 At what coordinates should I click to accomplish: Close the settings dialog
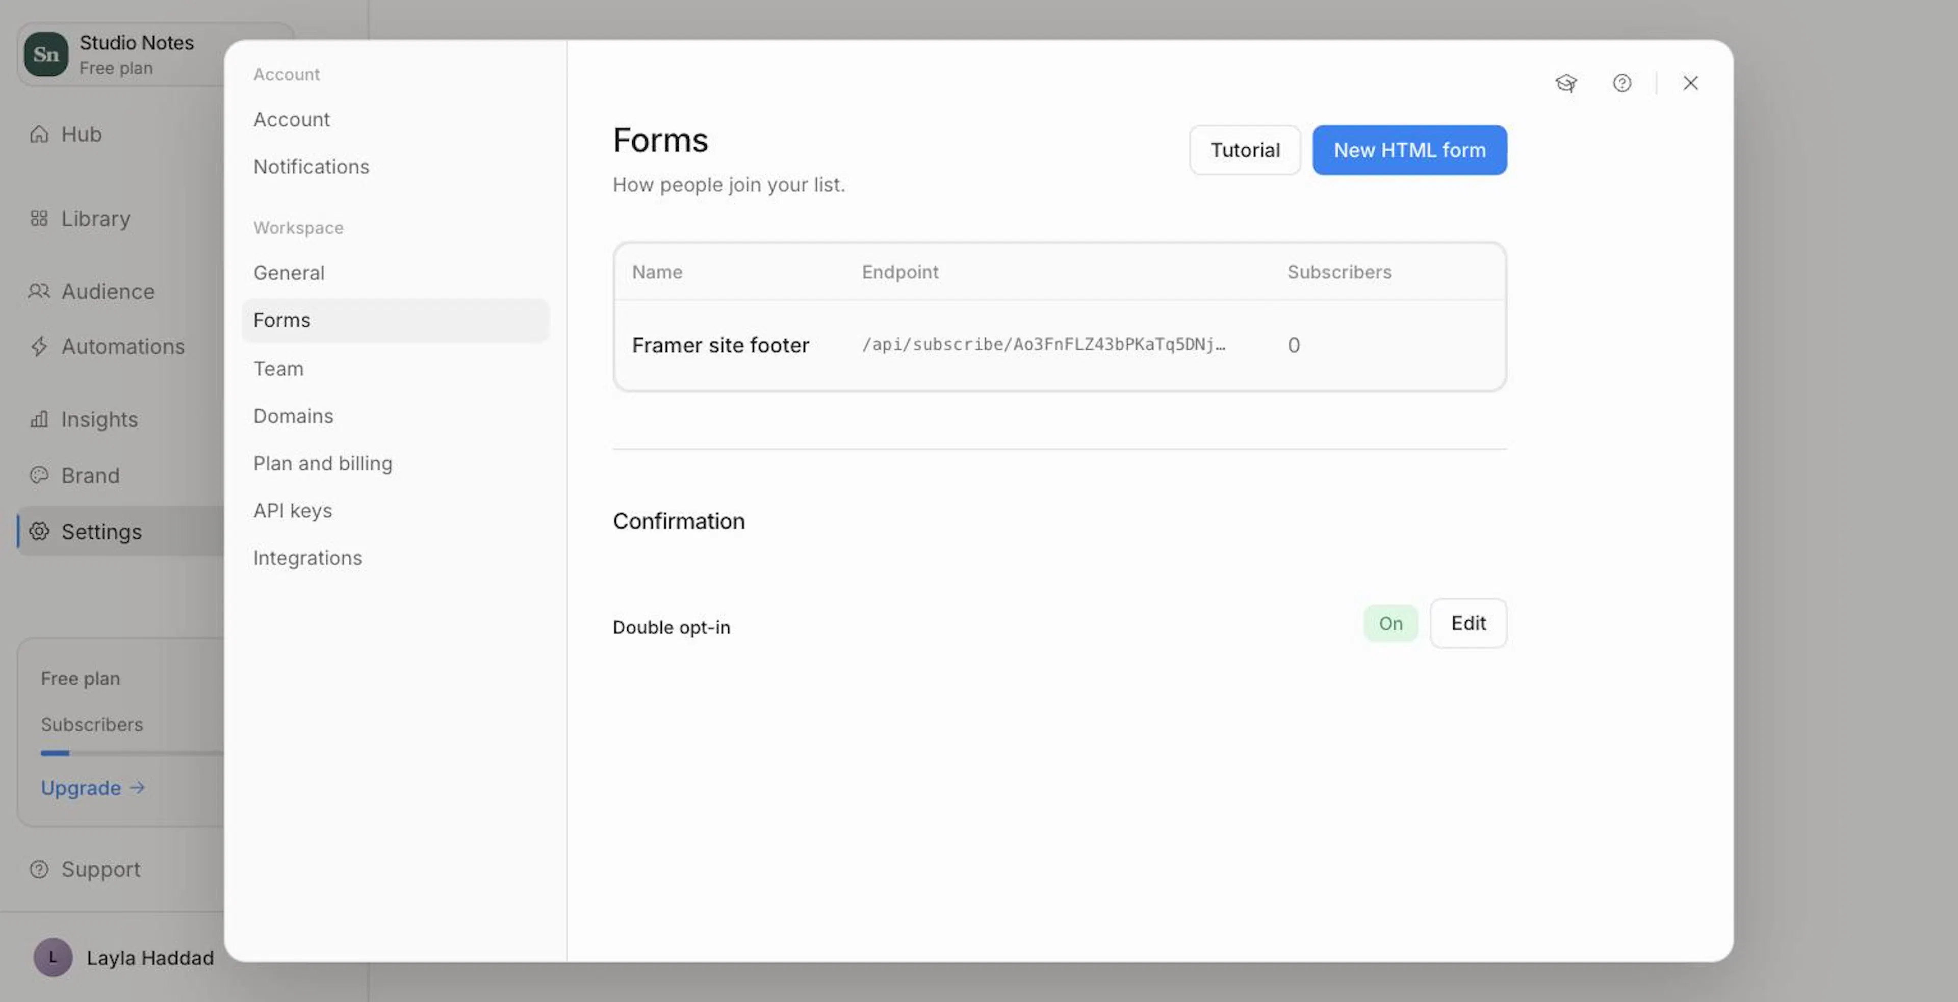[1690, 83]
